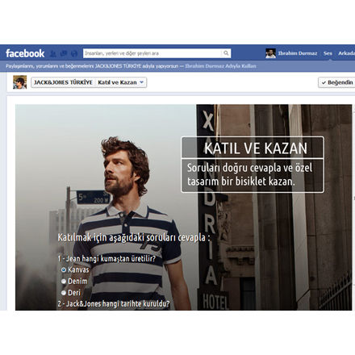
Task: Click the KATIL VE KAZAN banner heading
Action: pyautogui.click(x=256, y=148)
